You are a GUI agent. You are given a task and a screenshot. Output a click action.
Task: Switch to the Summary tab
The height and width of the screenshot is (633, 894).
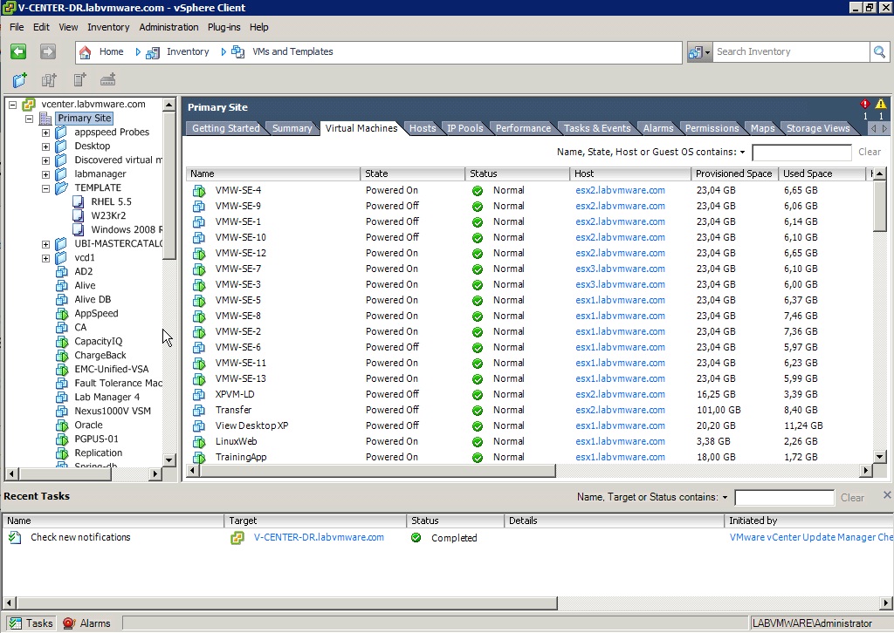coord(292,128)
